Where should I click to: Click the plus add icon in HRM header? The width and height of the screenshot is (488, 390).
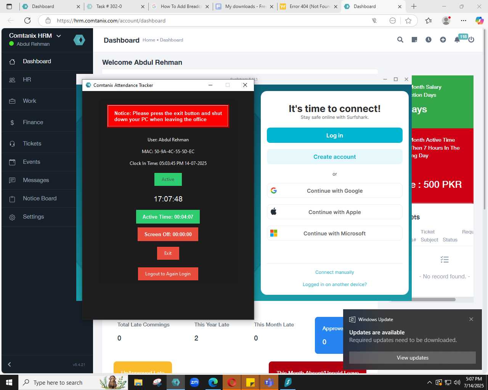[443, 40]
